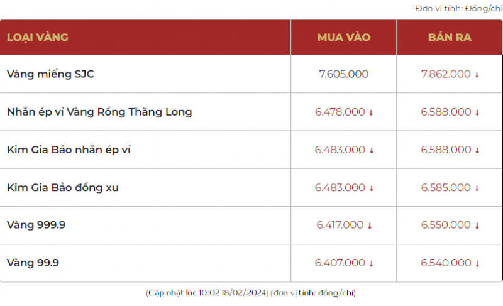Select the Vàng miếng SJC row label

50,74
